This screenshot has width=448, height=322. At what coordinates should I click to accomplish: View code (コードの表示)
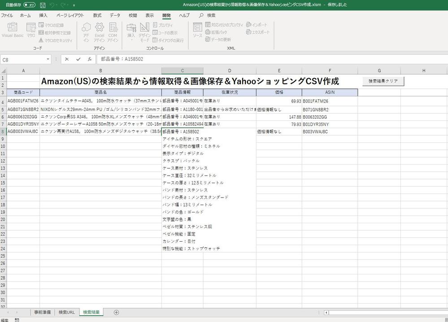pyautogui.click(x=165, y=33)
